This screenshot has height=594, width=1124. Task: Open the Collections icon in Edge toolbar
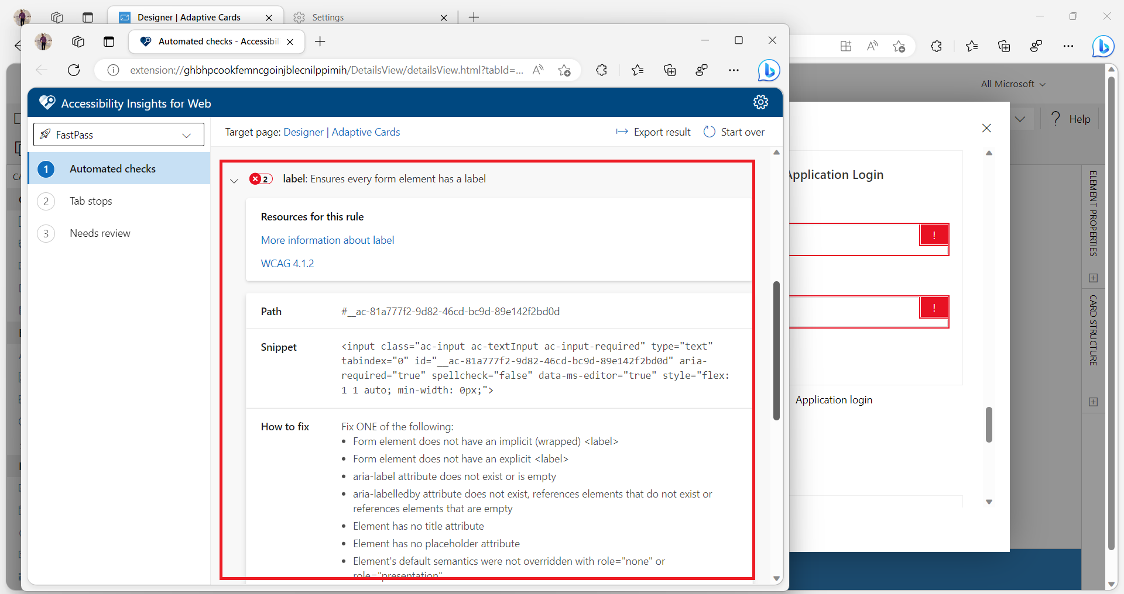coord(670,70)
